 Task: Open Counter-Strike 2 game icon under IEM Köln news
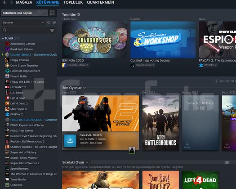pos(64,65)
